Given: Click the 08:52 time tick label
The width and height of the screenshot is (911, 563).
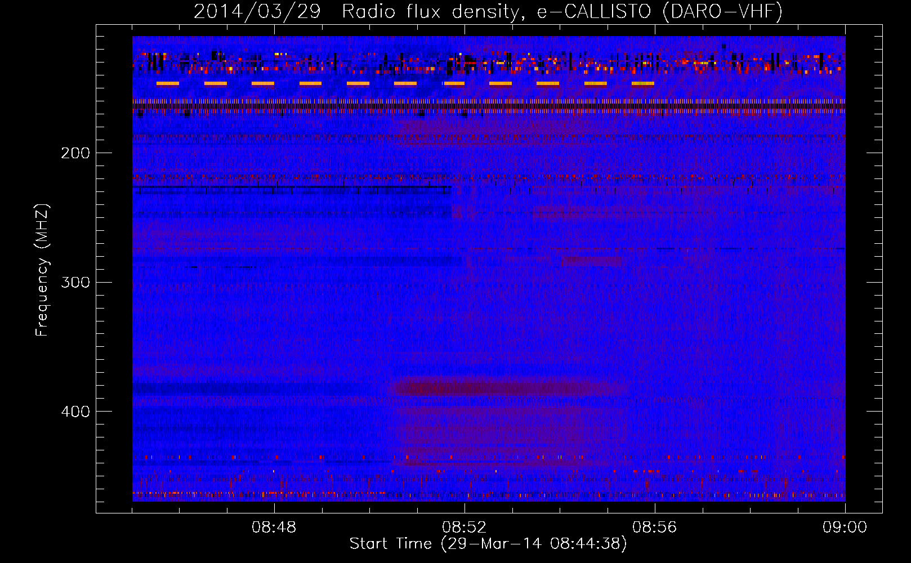Looking at the screenshot, I should 464,528.
